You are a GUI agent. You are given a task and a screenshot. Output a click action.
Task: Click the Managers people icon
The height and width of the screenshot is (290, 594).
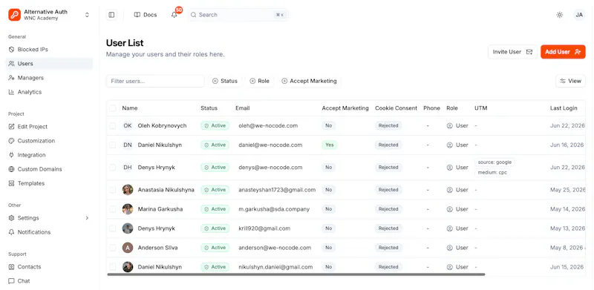point(11,78)
